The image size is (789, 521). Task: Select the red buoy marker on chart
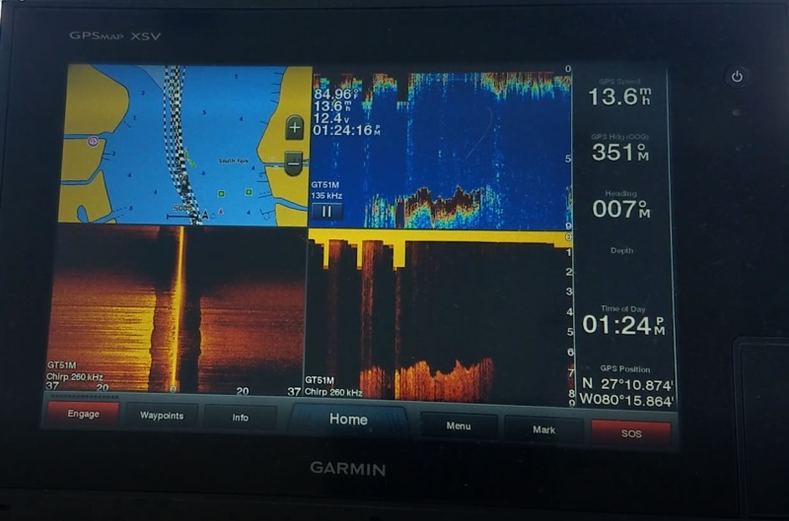coord(220,212)
